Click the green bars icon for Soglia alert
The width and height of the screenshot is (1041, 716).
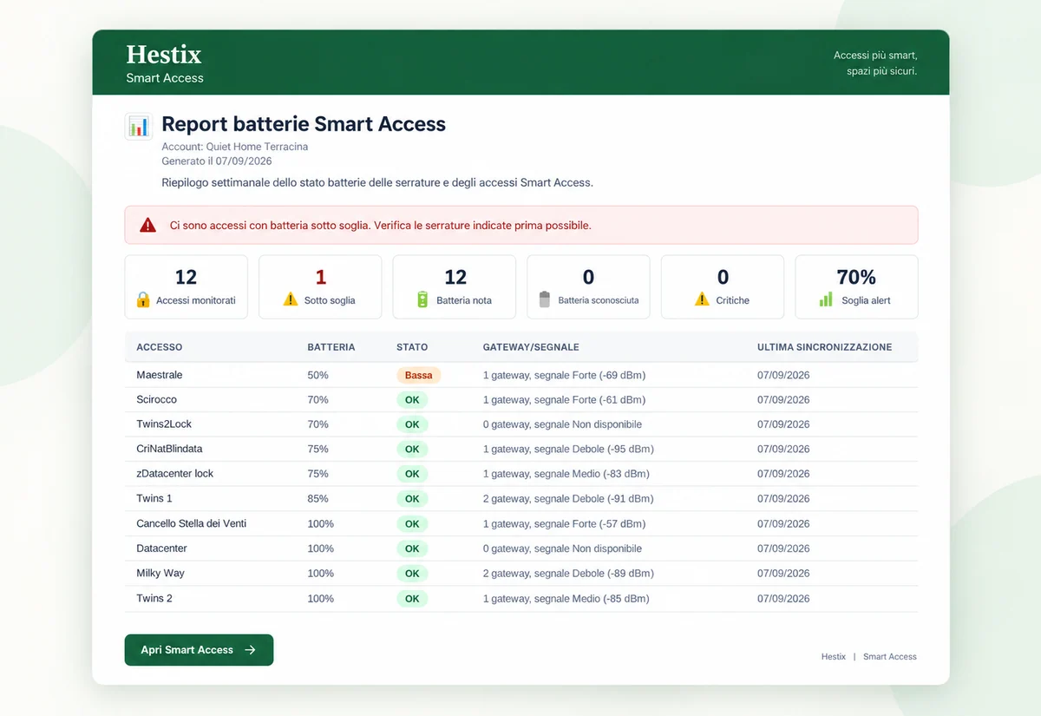826,299
